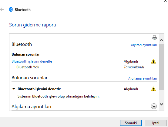Image resolution: width=168 pixels, height=127 pixels.
Task: Go back using the left arrow
Action: (2, 9)
